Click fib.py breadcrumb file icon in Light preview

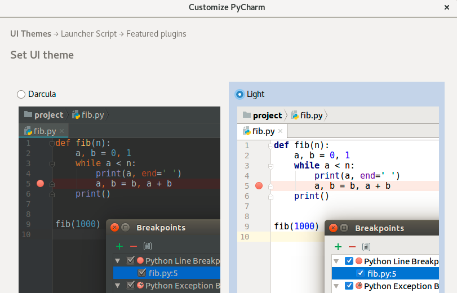pyautogui.click(x=295, y=115)
